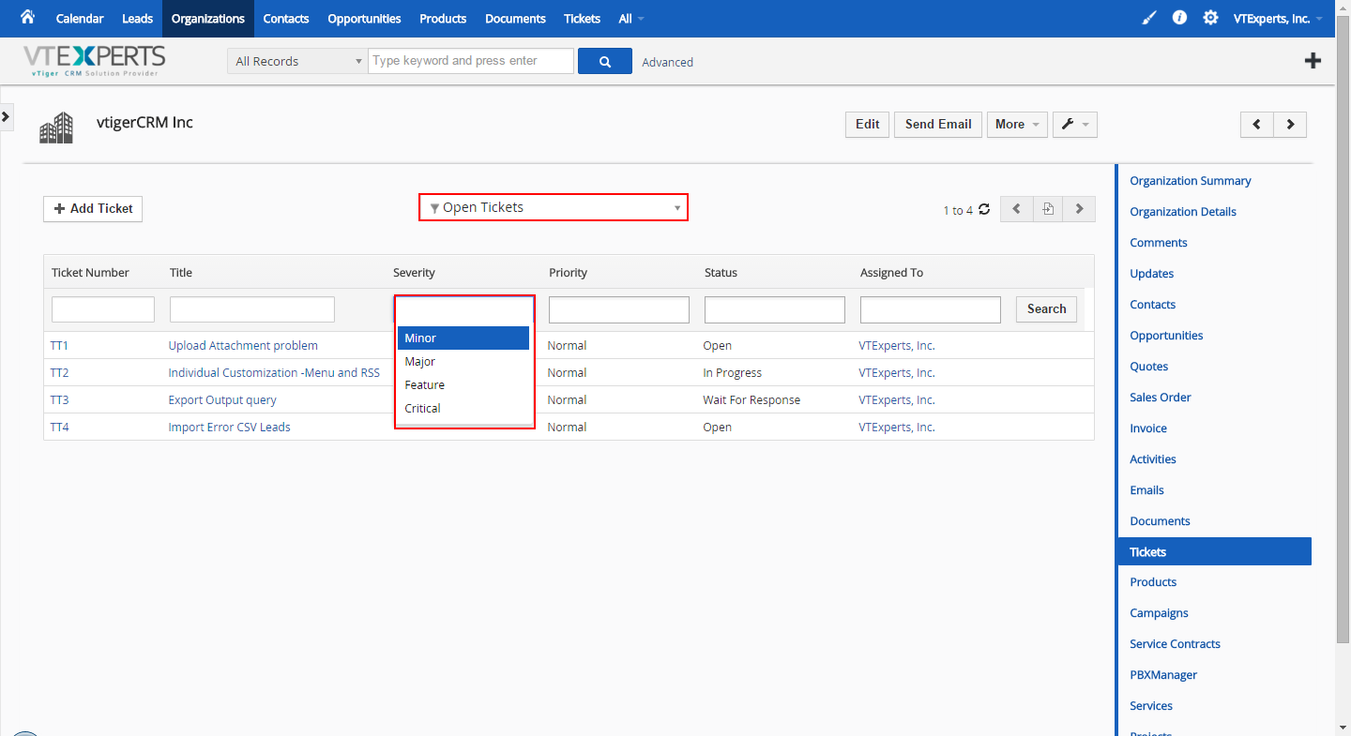Open the Products module in navbar
This screenshot has width=1351, height=736.
coord(443,19)
